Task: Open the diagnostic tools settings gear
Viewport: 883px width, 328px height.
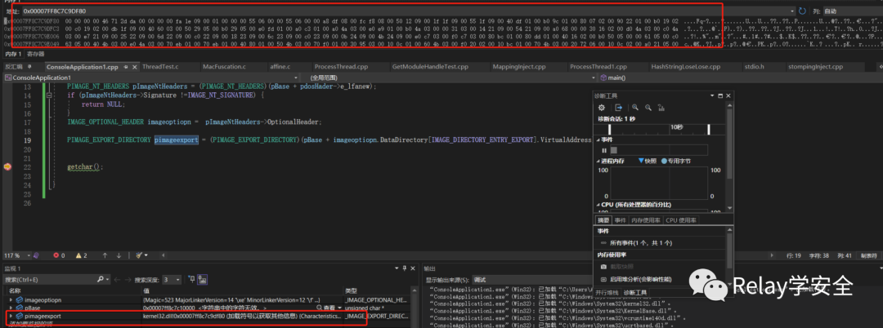Action: click(x=602, y=107)
